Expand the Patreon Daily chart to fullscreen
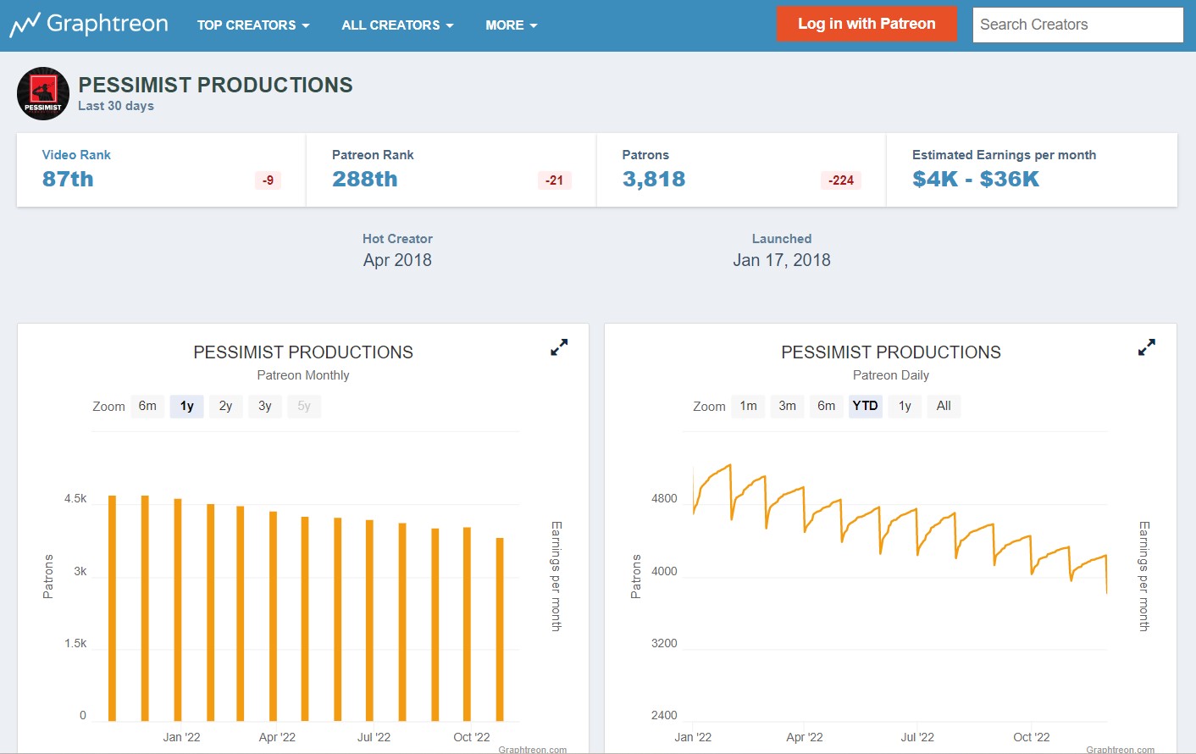Viewport: 1196px width, 754px height. click(x=1147, y=347)
